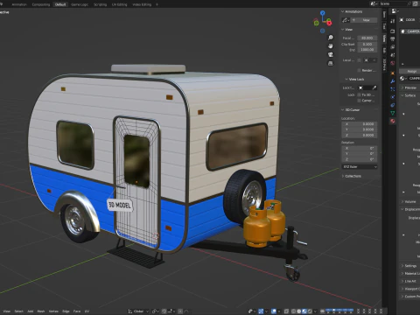Switch to Default workspace tab

tap(60, 4)
